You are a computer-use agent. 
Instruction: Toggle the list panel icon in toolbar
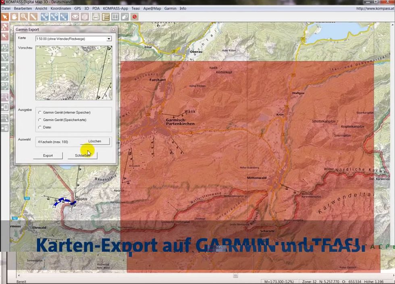(106, 17)
